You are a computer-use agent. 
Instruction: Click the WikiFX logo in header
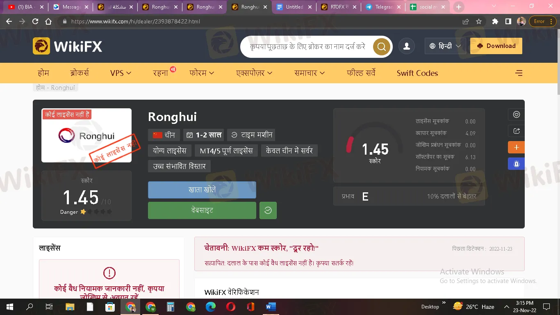(x=68, y=46)
